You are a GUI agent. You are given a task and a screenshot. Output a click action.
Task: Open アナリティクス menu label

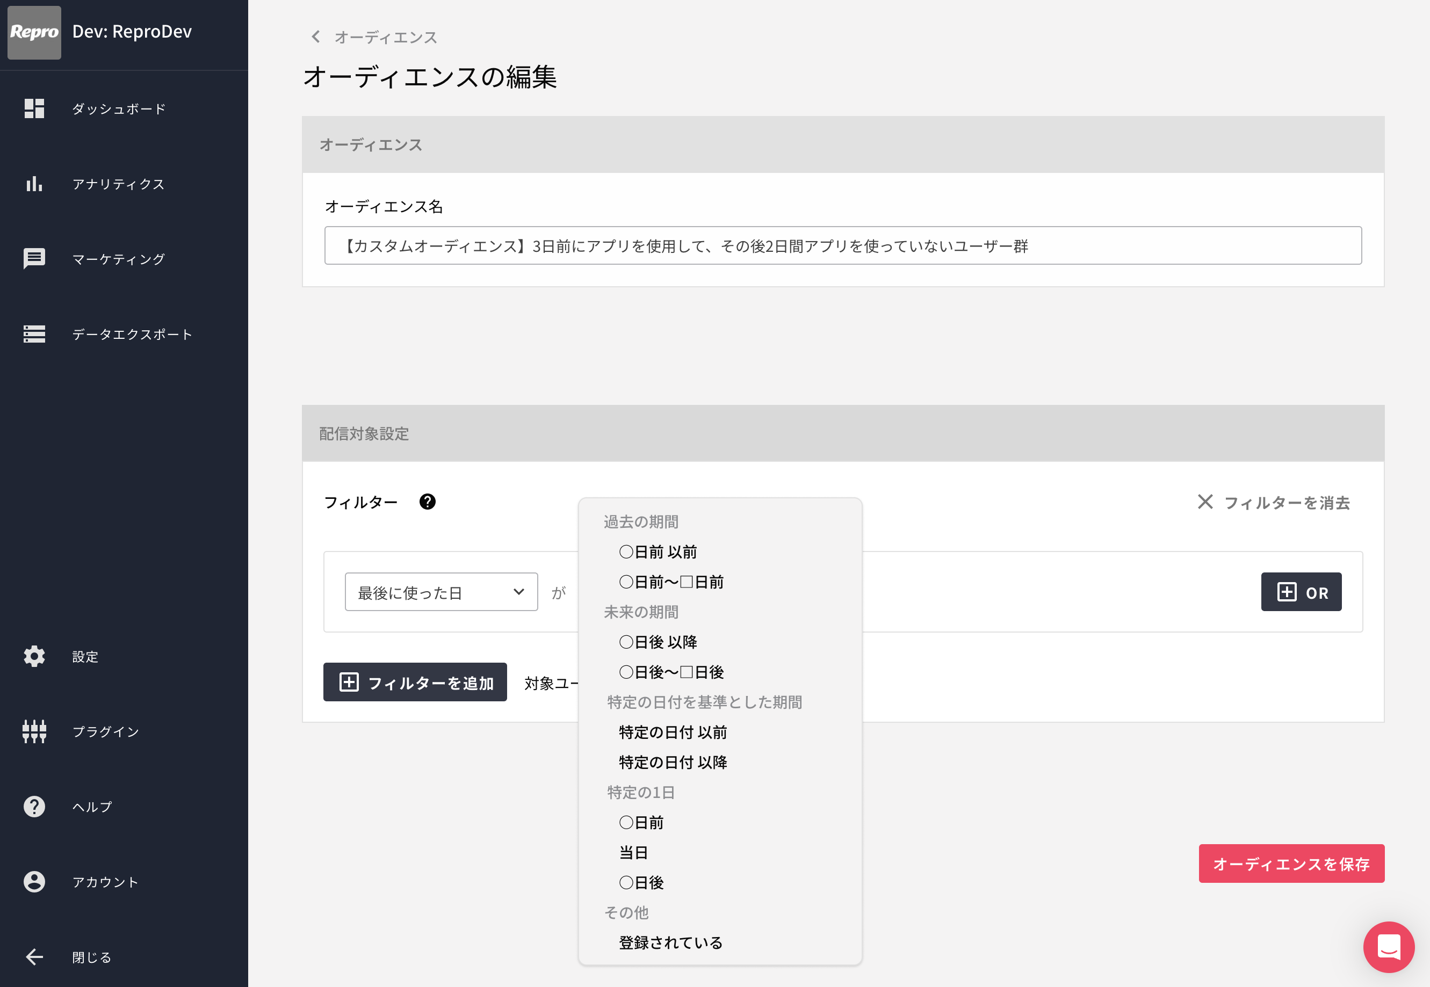click(118, 184)
